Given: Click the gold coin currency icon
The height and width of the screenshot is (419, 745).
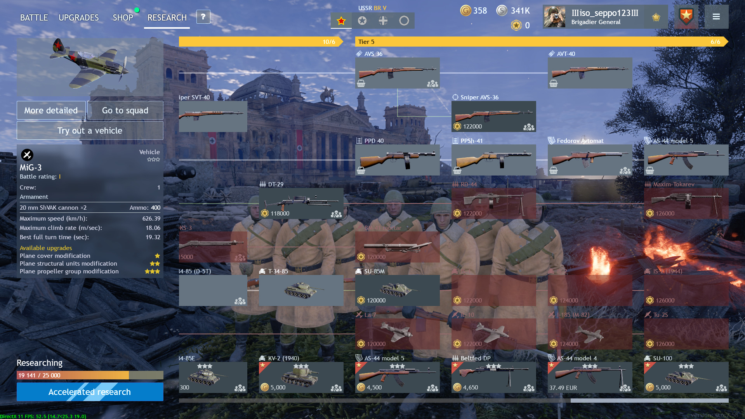Looking at the screenshot, I should (x=465, y=10).
